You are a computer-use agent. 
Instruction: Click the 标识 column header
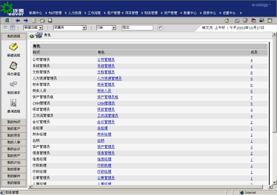(36, 52)
